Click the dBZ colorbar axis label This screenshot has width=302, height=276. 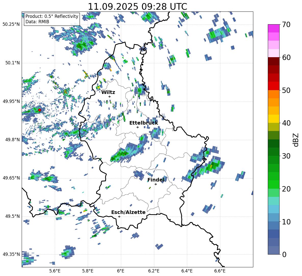point(296,140)
